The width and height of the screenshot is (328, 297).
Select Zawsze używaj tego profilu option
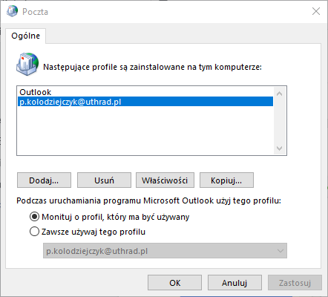34,232
